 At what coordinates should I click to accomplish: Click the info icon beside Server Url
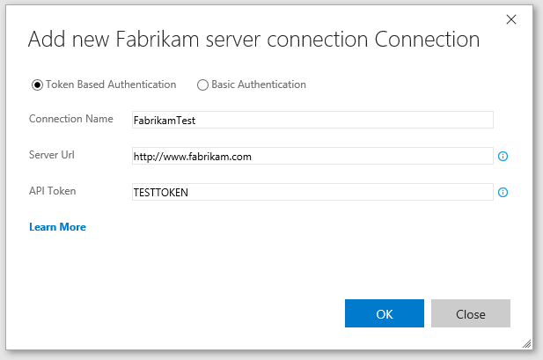pos(503,157)
